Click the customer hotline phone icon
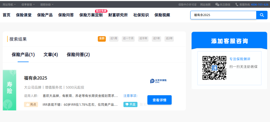The image size is (270, 122). coord(237,4)
